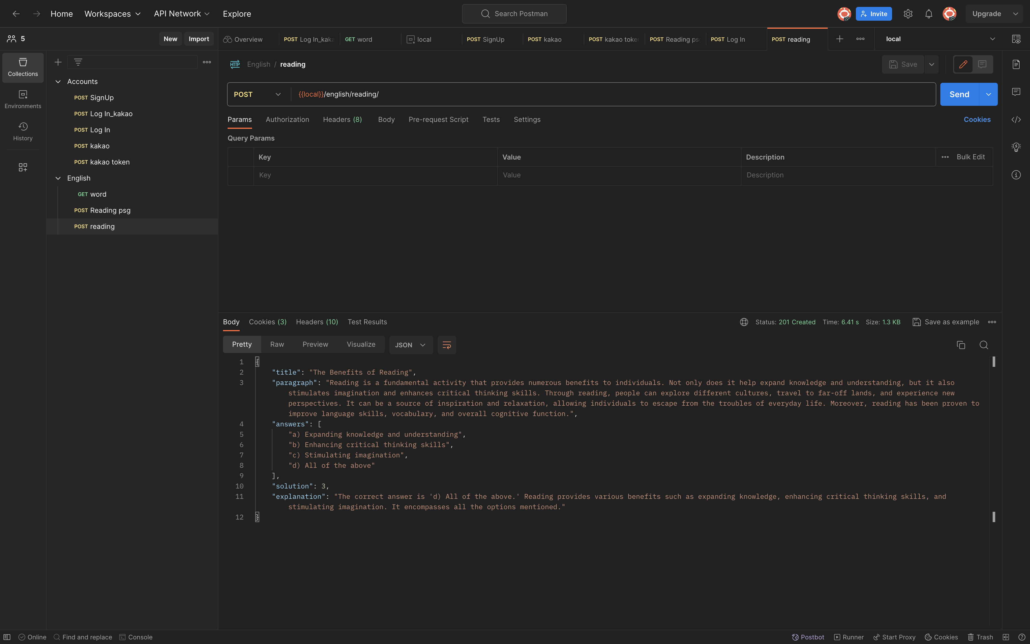Open response more options ellipsis

[992, 322]
